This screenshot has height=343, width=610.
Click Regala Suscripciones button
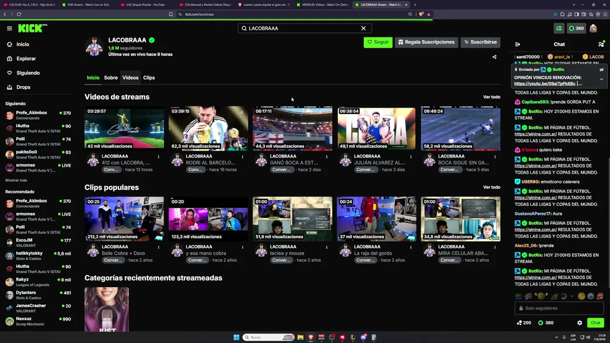pos(427,42)
